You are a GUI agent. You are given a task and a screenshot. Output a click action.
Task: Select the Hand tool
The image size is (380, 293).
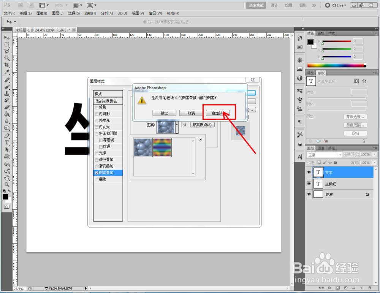(6, 177)
